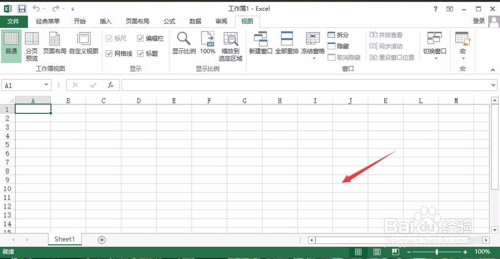Image resolution: width=500 pixels, height=259 pixels.
Task: Select 普通 normal view icon
Action: click(x=11, y=46)
